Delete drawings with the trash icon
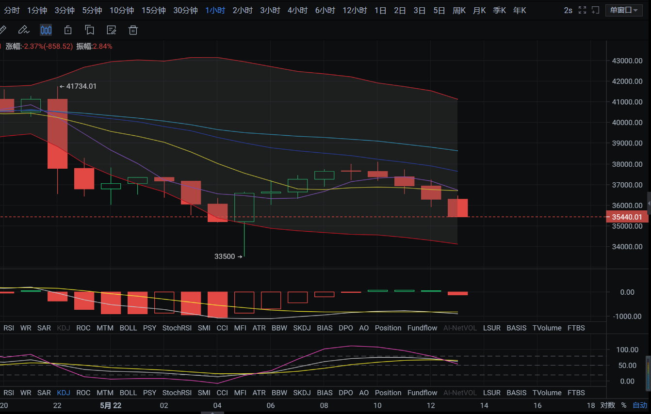Viewport: 651px width, 414px height. [x=133, y=30]
